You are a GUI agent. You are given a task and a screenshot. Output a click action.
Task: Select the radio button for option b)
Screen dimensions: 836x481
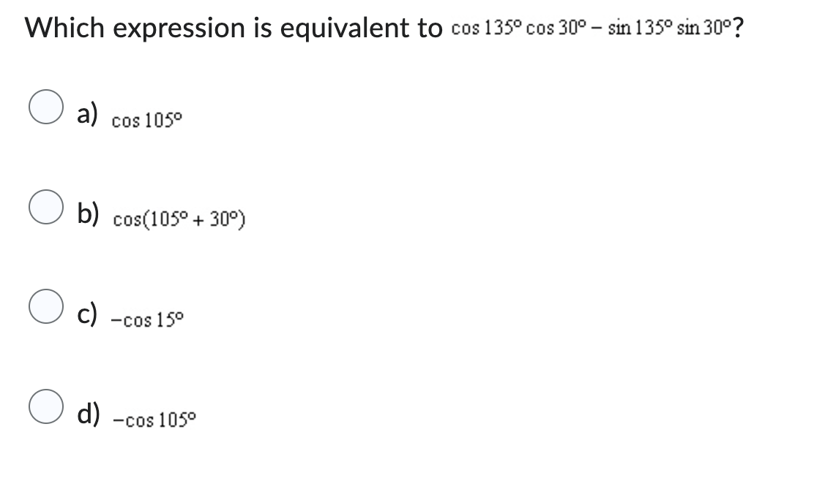45,207
